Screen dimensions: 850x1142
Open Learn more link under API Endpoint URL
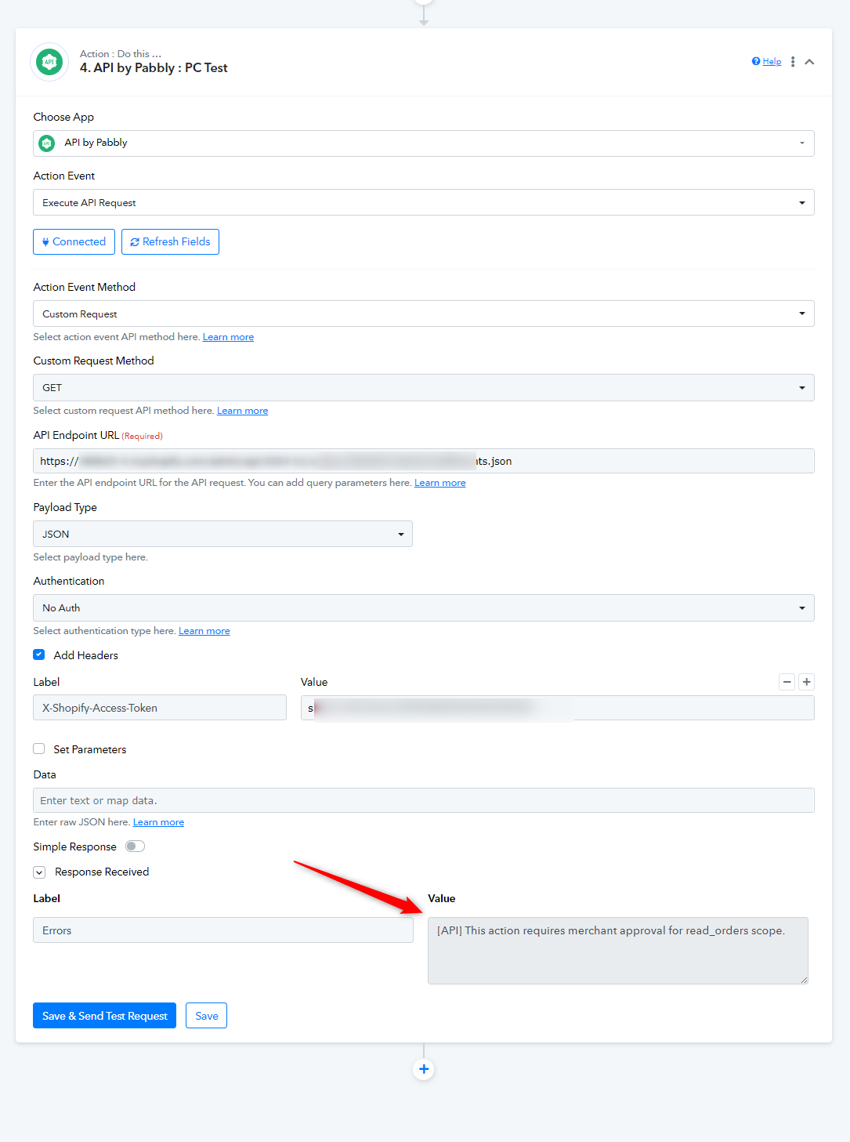click(440, 483)
